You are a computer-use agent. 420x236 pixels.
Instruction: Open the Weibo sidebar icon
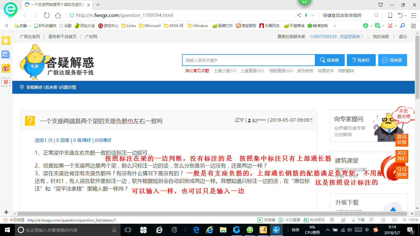click(x=6, y=68)
